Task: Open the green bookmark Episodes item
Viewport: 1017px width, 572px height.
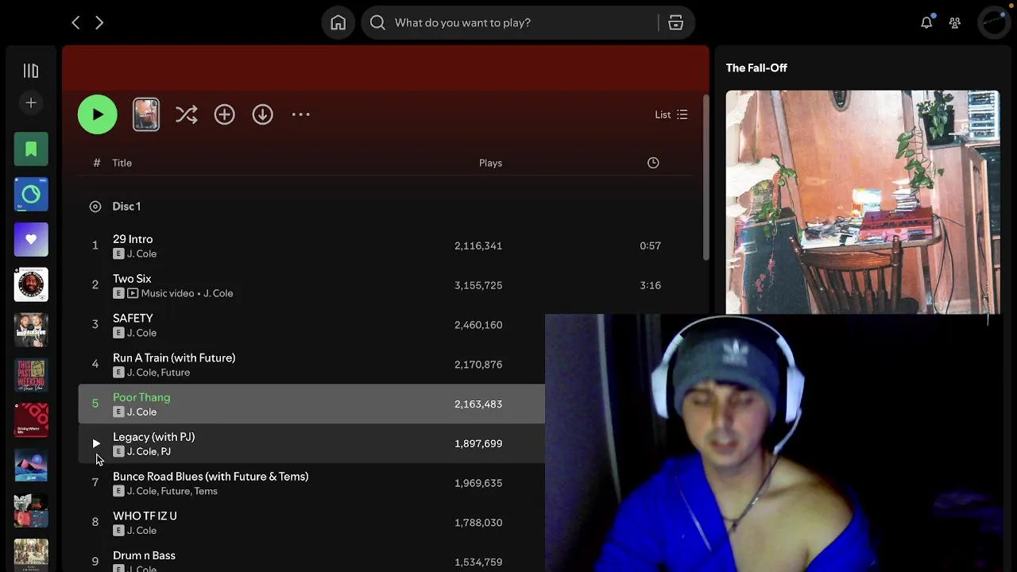Action: tap(31, 149)
